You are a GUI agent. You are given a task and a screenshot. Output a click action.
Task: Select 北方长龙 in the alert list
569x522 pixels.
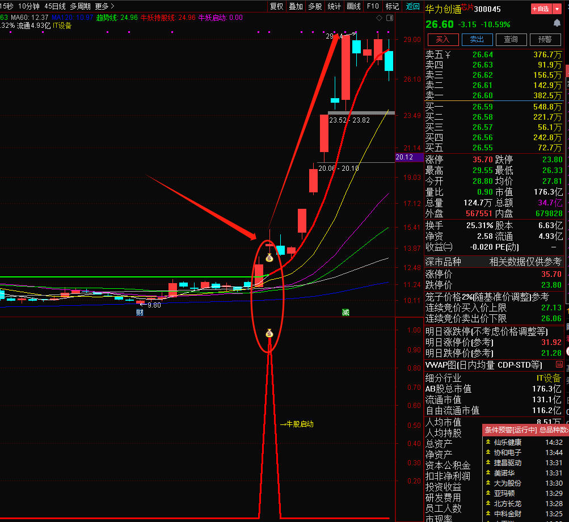[508, 503]
